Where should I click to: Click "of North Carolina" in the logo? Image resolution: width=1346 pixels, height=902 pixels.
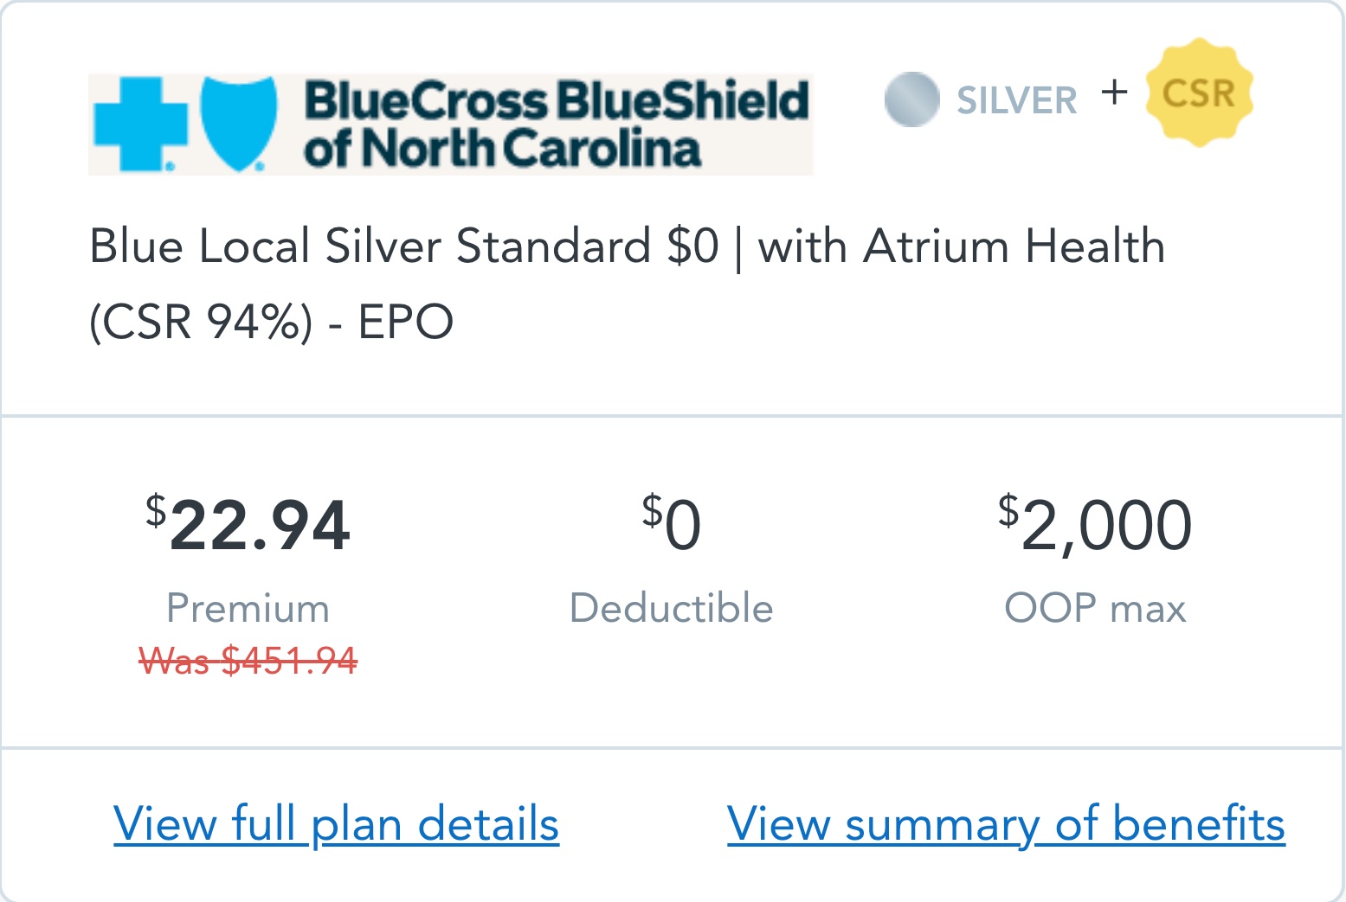pos(502,148)
